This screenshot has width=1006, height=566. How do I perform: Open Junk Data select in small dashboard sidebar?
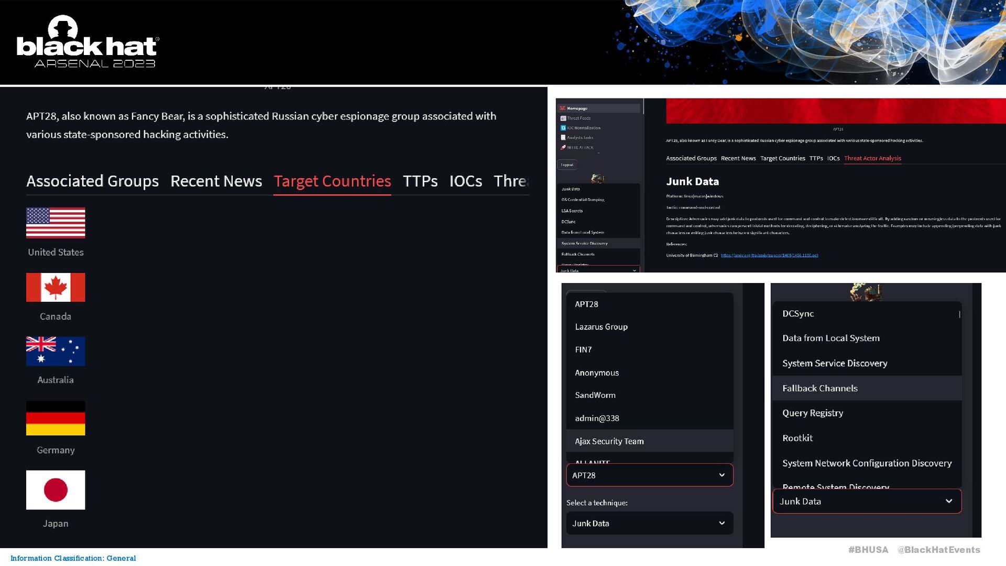coord(598,270)
